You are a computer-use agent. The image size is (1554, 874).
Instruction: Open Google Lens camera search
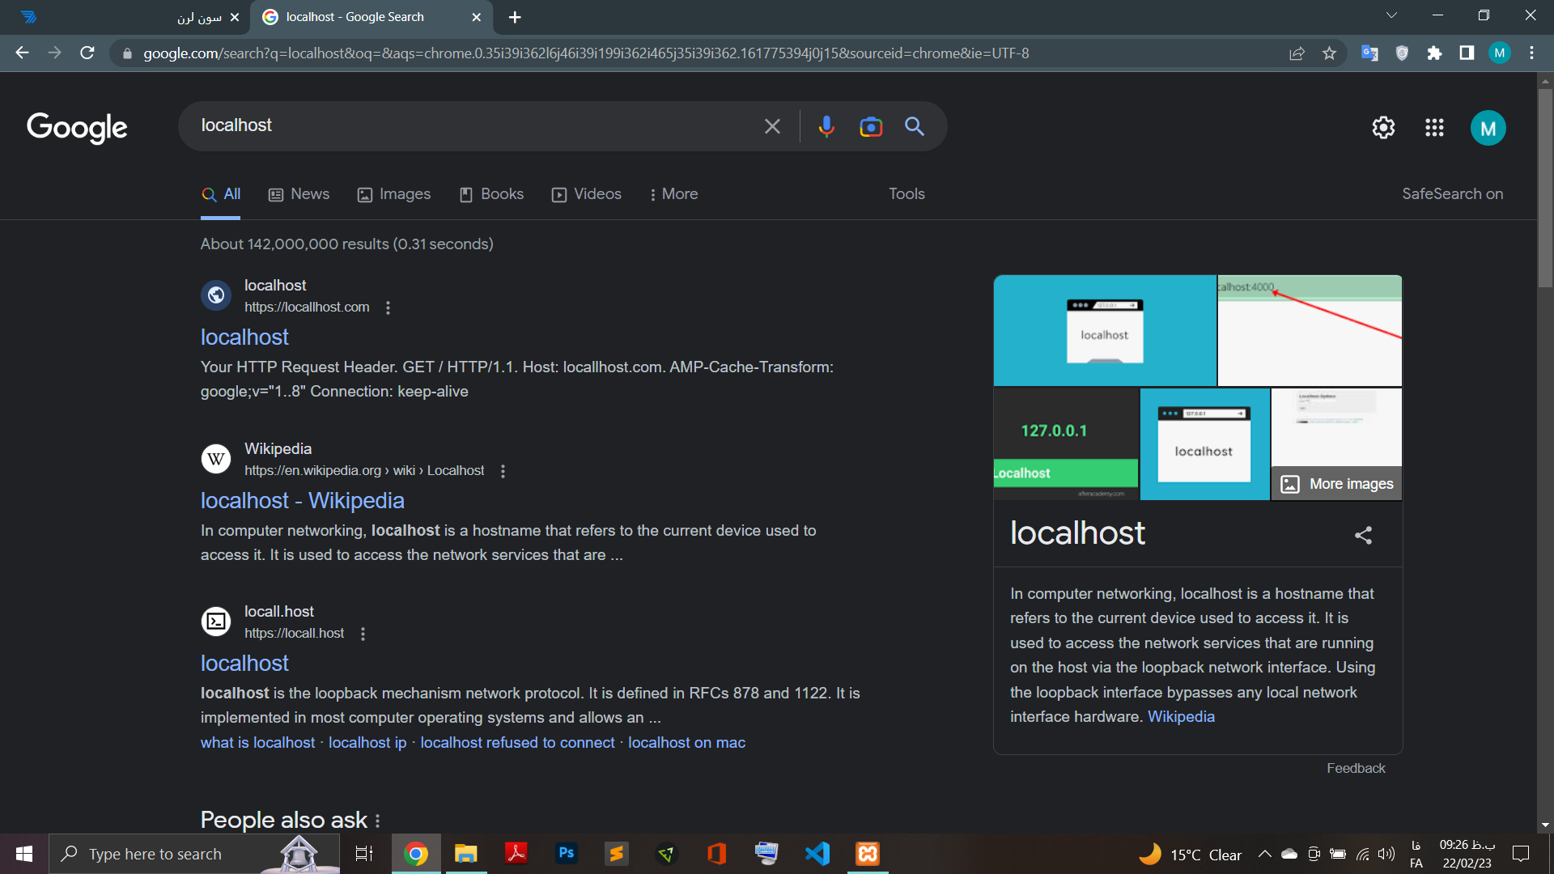[871, 126]
